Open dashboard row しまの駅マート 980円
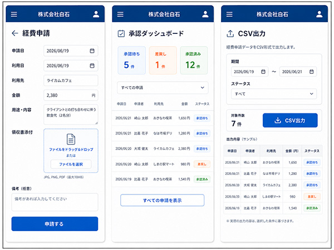 (163, 164)
